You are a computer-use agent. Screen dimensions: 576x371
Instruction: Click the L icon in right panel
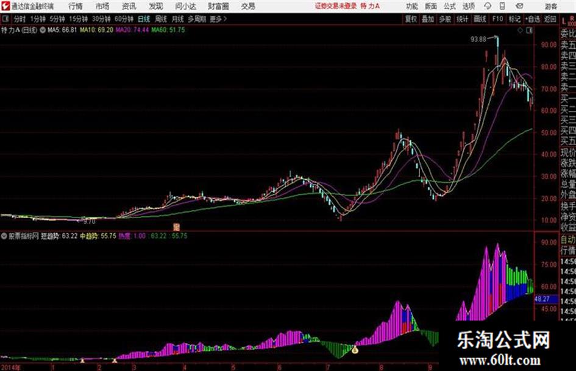click(564, 21)
